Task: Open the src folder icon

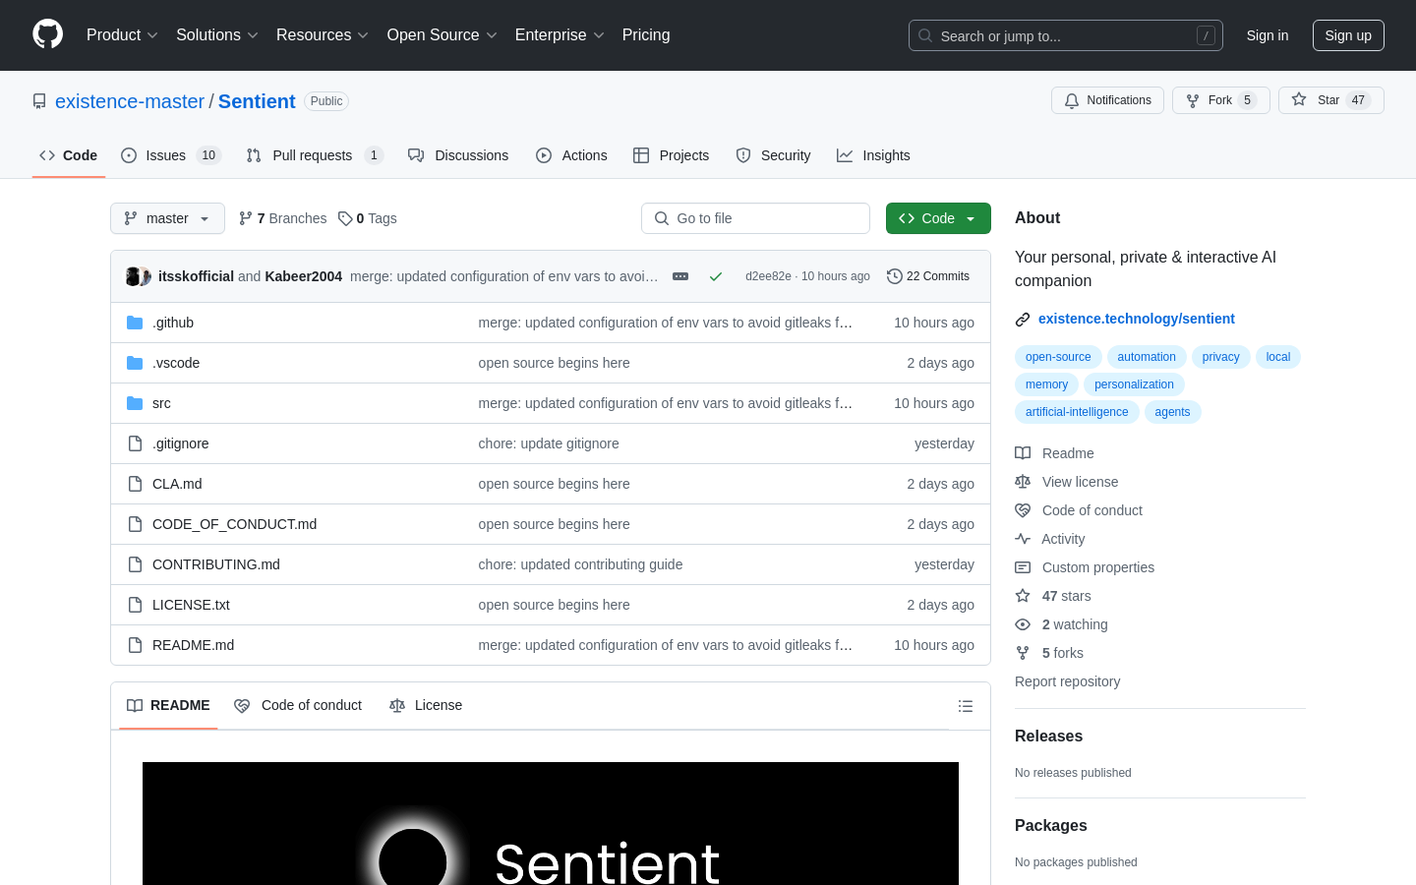Action: coord(135,403)
